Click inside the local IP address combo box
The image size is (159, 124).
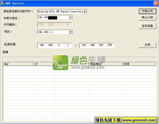pyautogui.click(x=53, y=17)
